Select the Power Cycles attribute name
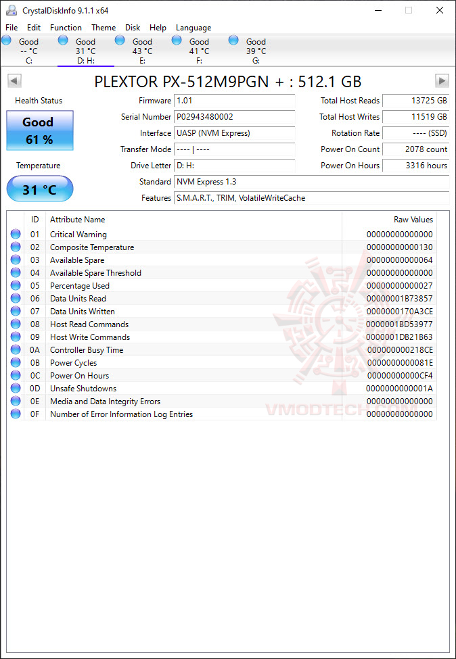The image size is (456, 659). [x=73, y=363]
